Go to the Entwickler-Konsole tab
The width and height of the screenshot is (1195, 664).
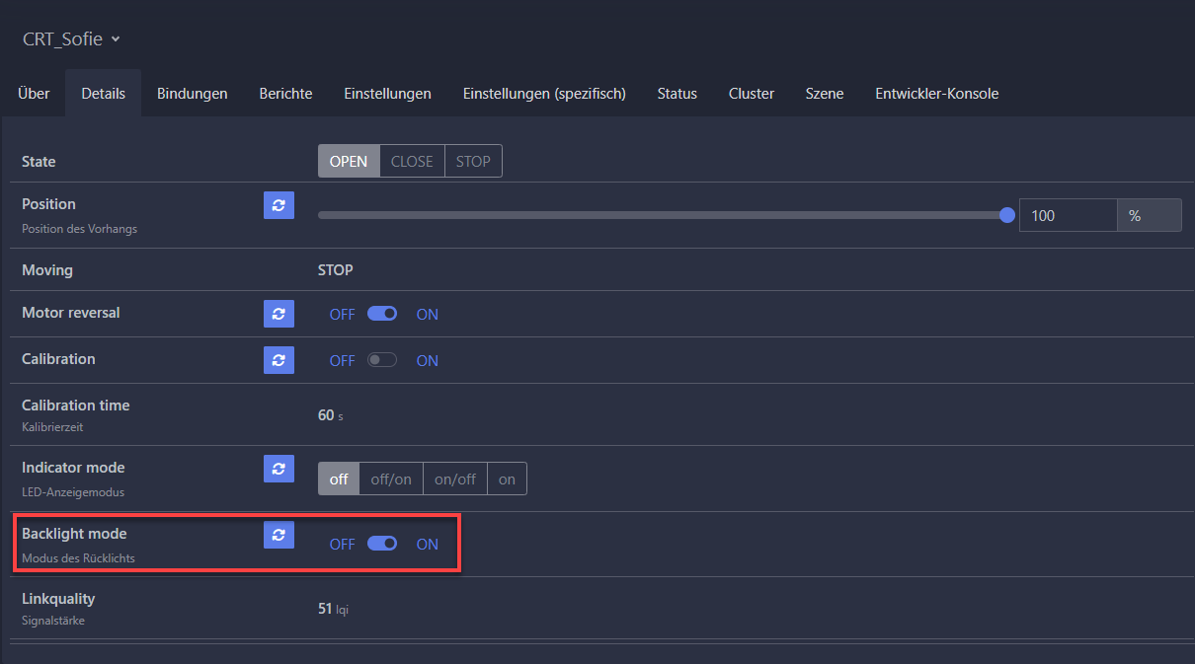(x=936, y=94)
